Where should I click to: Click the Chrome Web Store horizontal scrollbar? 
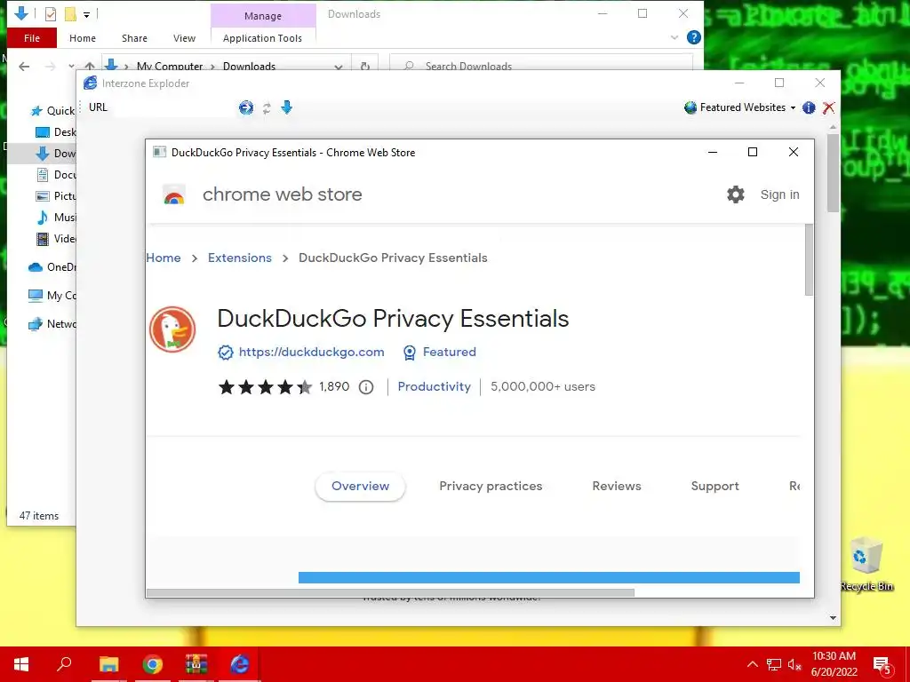tap(391, 592)
